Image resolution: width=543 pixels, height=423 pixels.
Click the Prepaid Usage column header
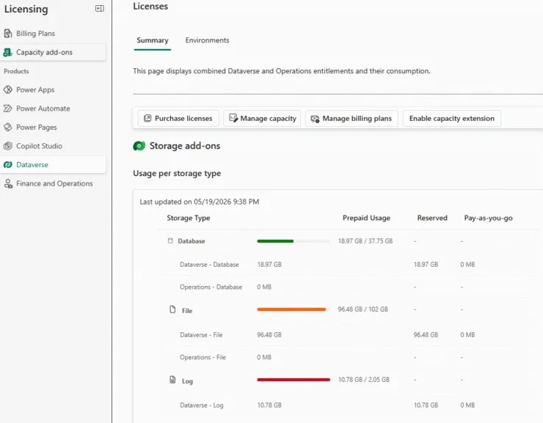pos(366,218)
